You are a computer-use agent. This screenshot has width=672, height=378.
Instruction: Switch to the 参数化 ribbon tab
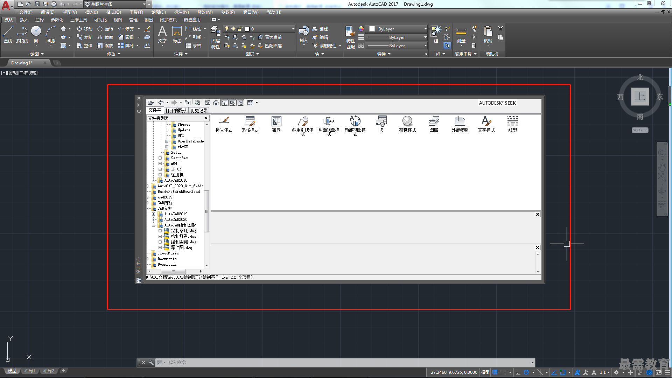tap(57, 20)
